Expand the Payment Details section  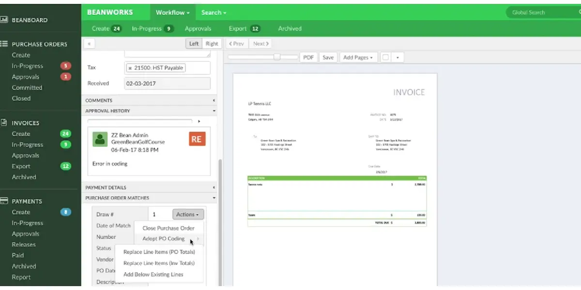pos(149,188)
